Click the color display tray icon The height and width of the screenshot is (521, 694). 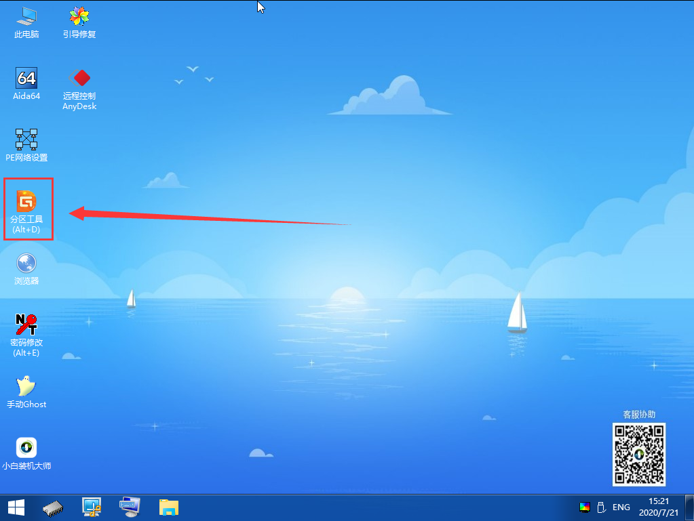(x=585, y=507)
